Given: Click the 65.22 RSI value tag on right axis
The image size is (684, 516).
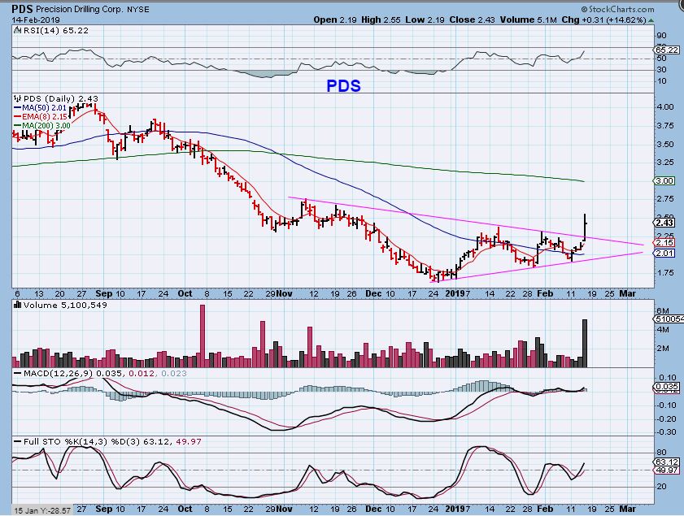Looking at the screenshot, I should tap(667, 50).
